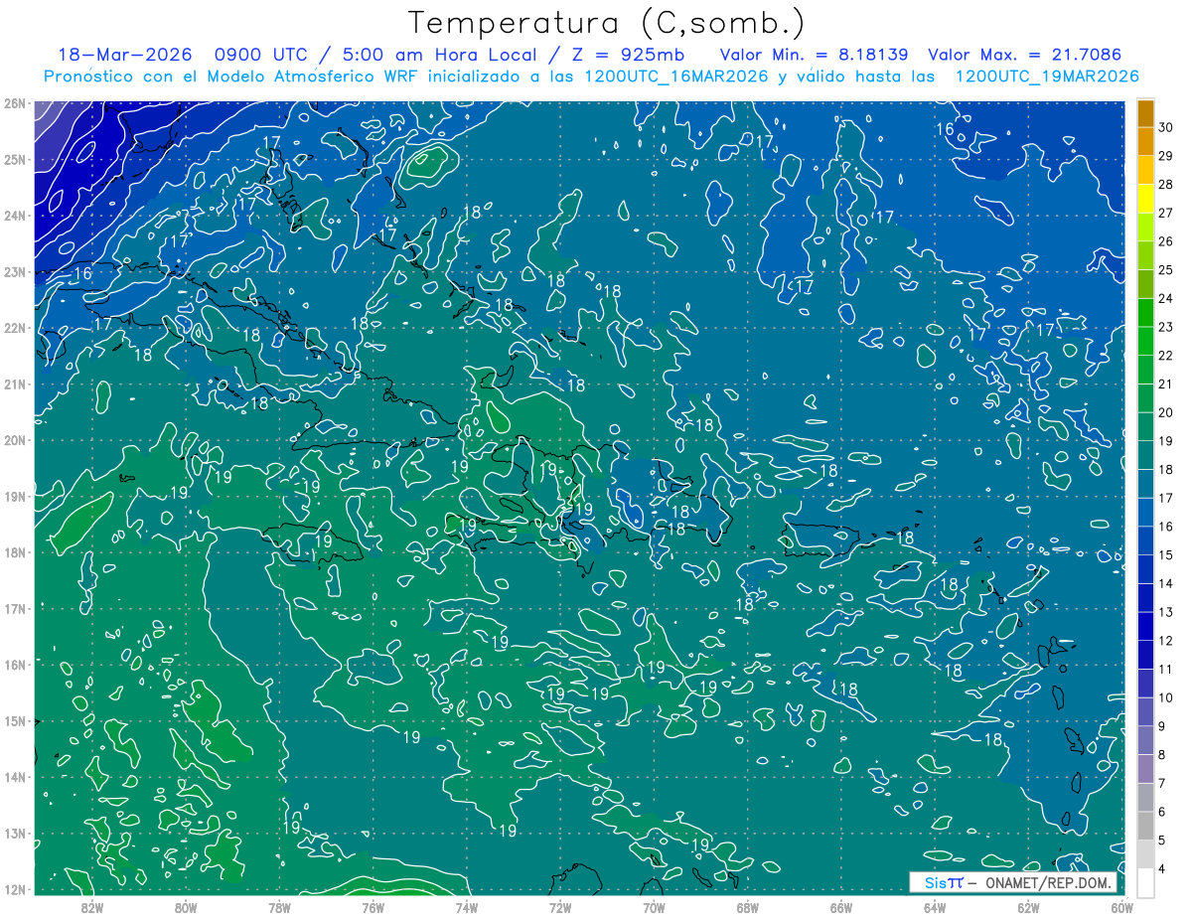Click the "12N" latitude axis label

(15, 889)
